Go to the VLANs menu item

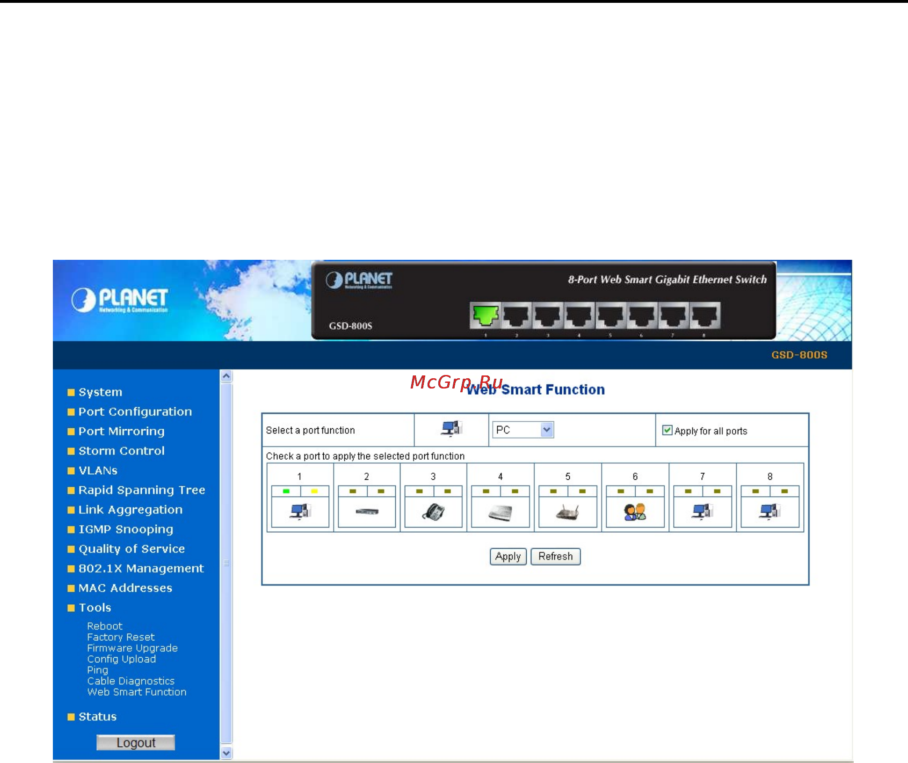98,470
